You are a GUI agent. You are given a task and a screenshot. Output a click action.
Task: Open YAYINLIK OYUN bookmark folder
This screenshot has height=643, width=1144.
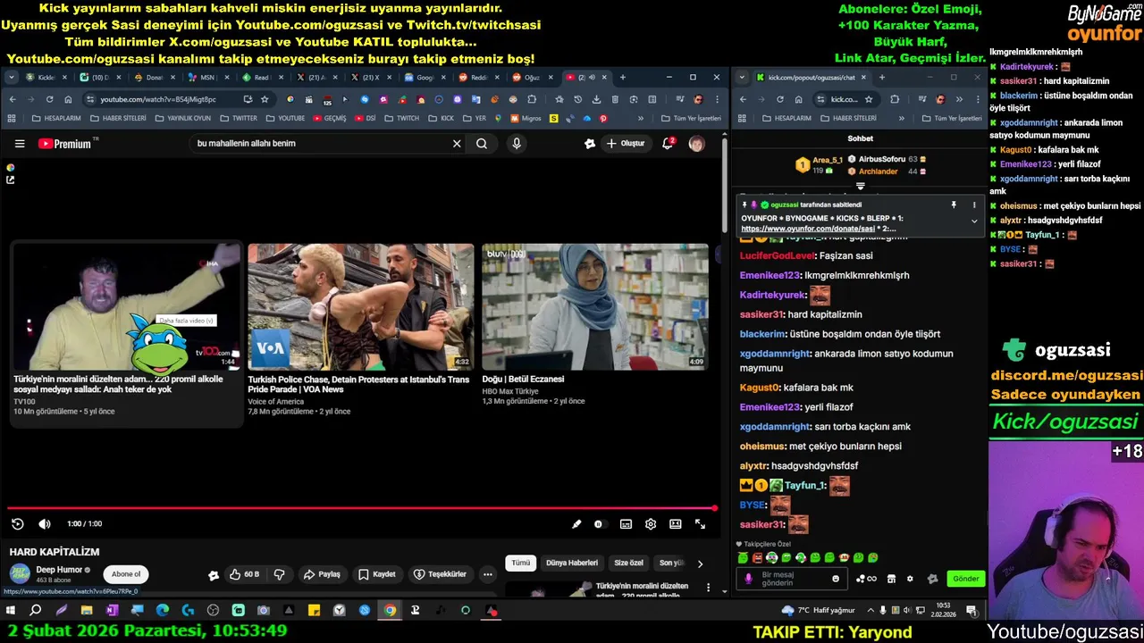pos(183,118)
